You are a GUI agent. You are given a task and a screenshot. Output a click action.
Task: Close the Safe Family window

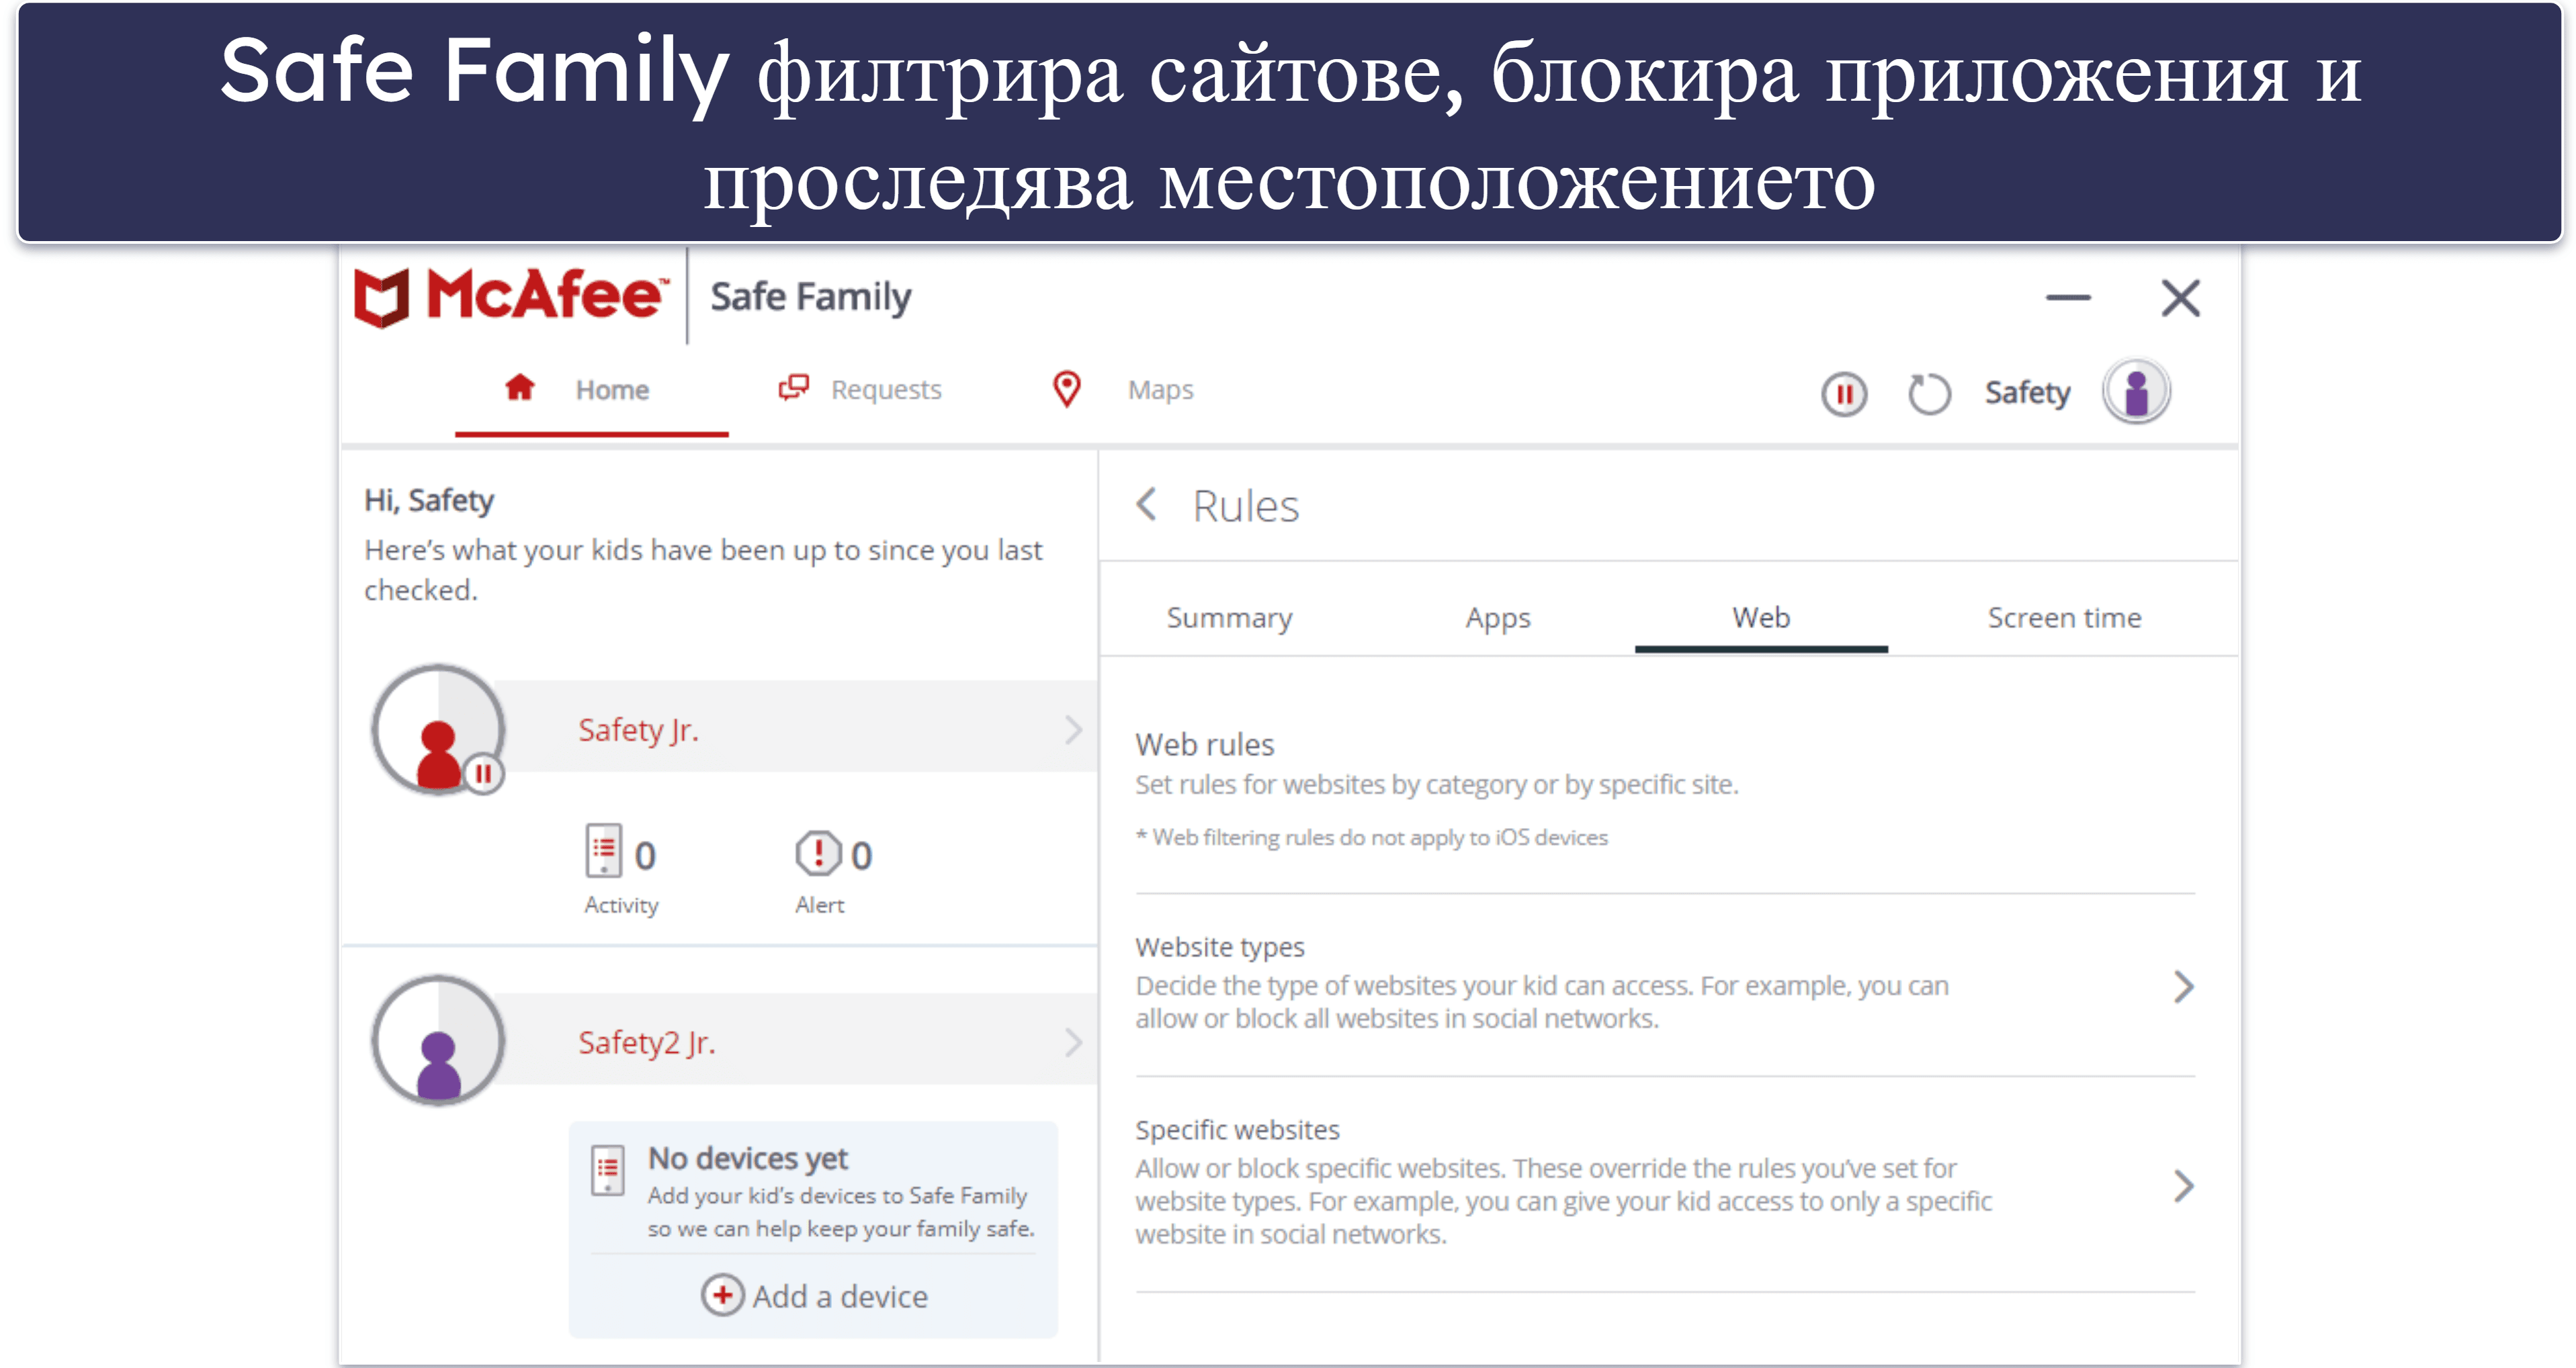(x=2180, y=298)
